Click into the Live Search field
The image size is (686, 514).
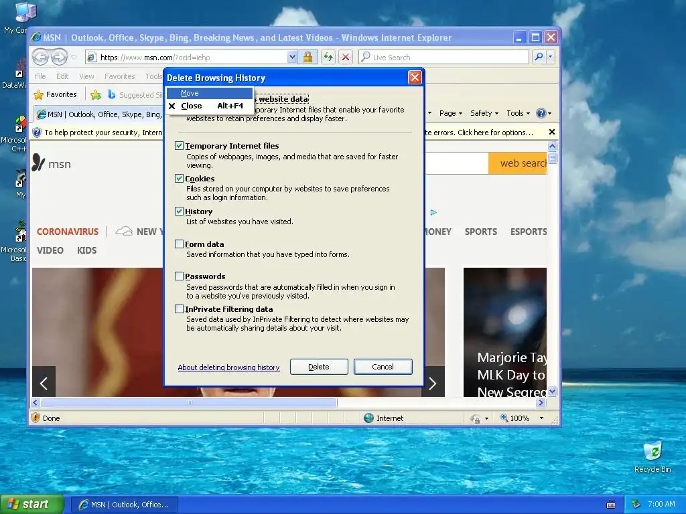pos(443,57)
